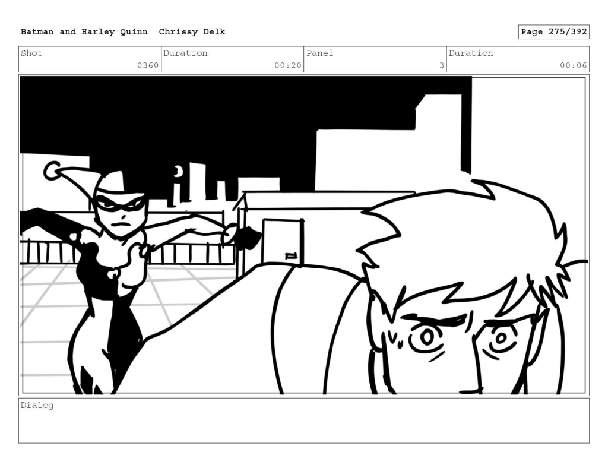The height and width of the screenshot is (471, 608).
Task: Click the artist name 'Chrissy Delk'
Action: pos(192,32)
